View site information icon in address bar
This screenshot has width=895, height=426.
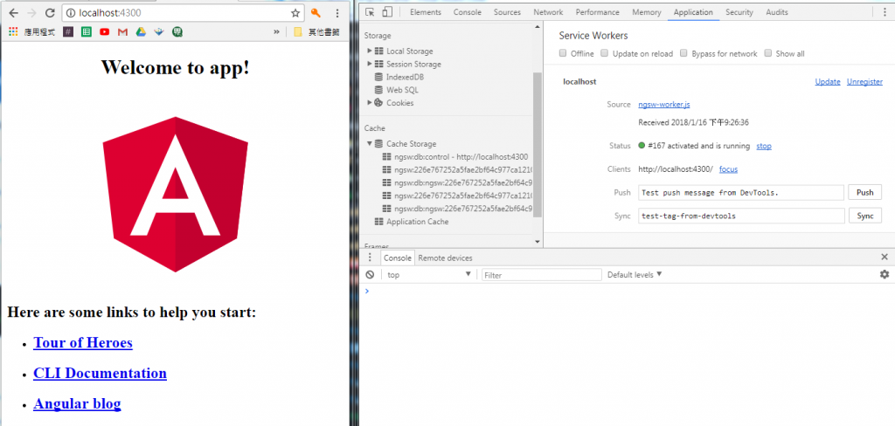(x=71, y=12)
